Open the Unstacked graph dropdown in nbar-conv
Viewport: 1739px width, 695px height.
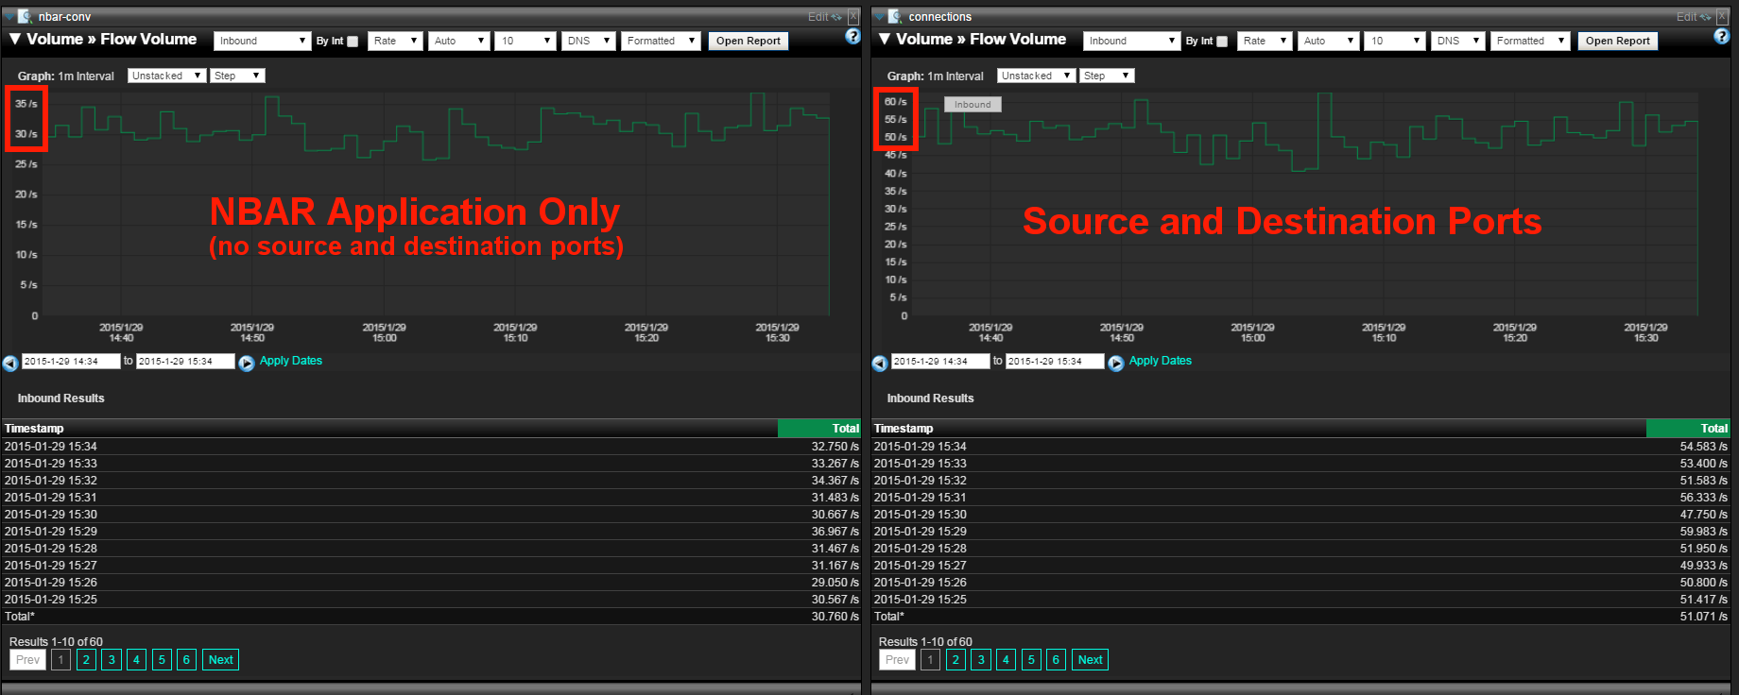pyautogui.click(x=166, y=76)
